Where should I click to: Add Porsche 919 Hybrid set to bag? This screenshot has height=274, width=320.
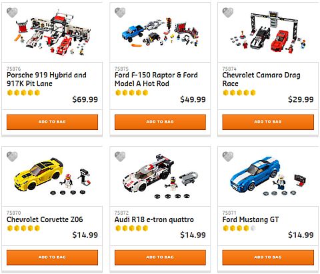pos(52,122)
